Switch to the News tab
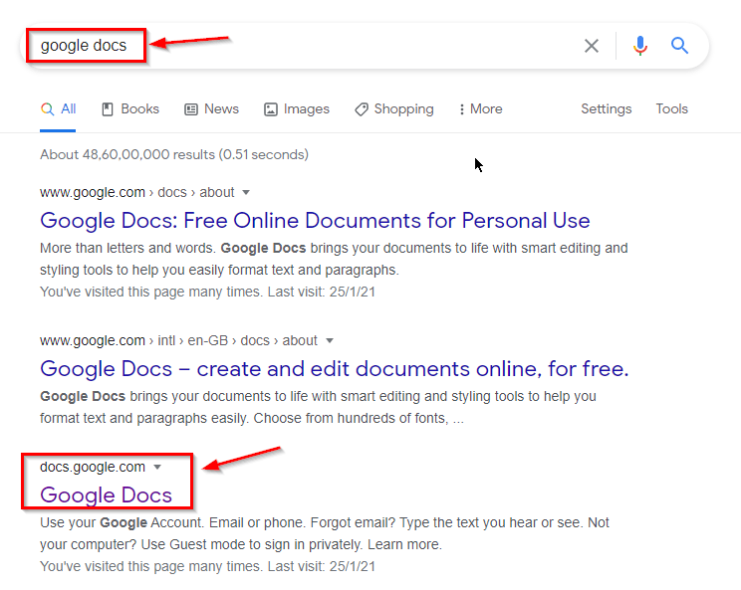The width and height of the screenshot is (741, 590). pos(212,109)
